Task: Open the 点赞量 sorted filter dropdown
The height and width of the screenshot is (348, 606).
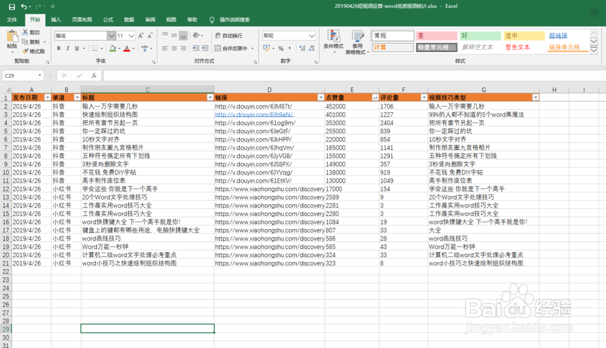Action: click(375, 98)
